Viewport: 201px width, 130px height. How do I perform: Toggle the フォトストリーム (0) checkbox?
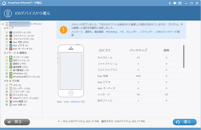click(x=7, y=36)
